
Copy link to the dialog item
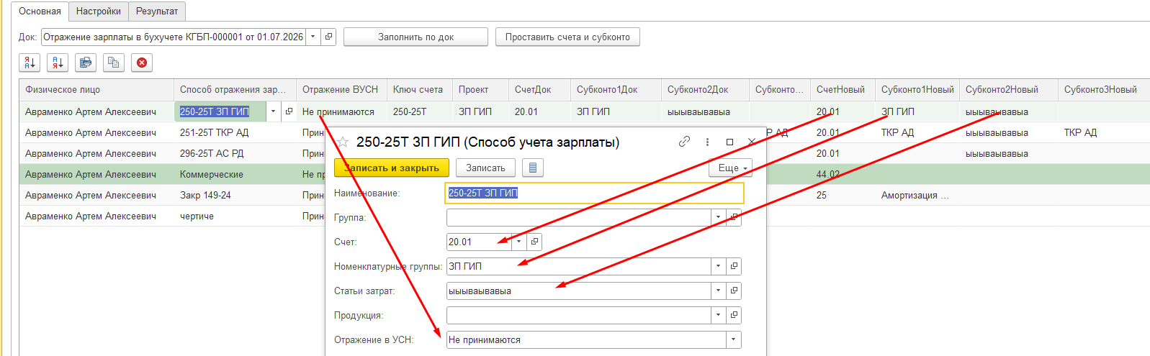(684, 142)
